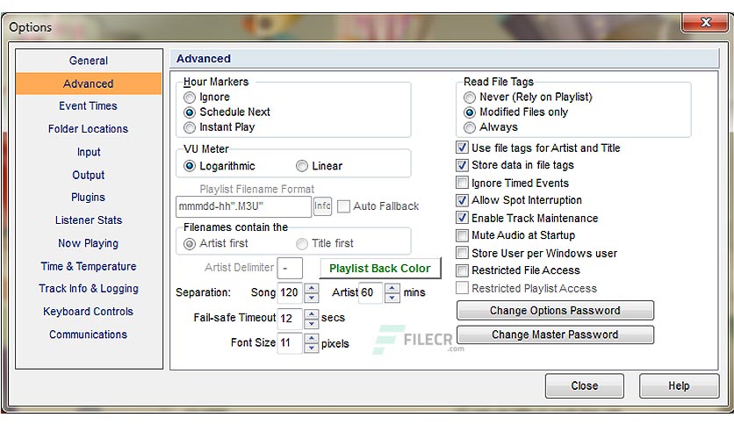Open Event Times settings
The height and width of the screenshot is (425, 734).
(x=89, y=105)
